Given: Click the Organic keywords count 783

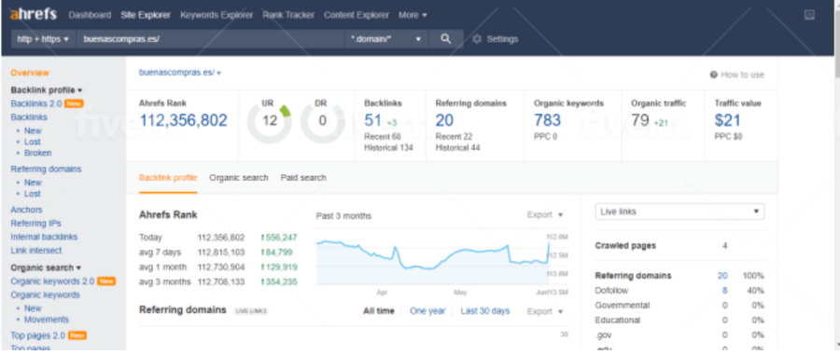Looking at the screenshot, I should [548, 120].
